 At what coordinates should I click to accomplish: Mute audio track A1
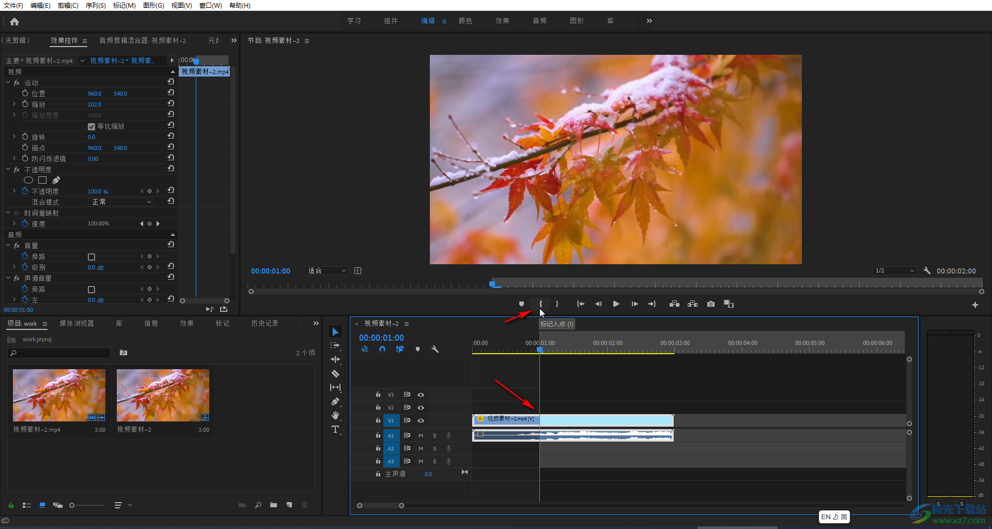click(421, 435)
